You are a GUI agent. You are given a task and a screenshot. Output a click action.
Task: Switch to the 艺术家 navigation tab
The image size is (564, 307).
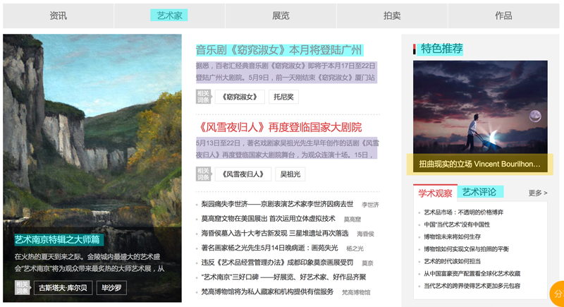169,16
